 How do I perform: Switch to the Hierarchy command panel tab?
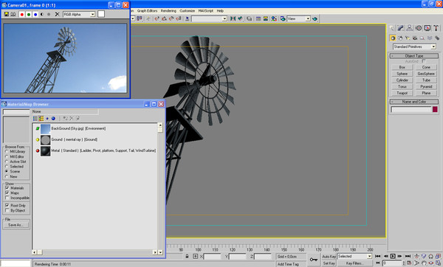pos(409,28)
